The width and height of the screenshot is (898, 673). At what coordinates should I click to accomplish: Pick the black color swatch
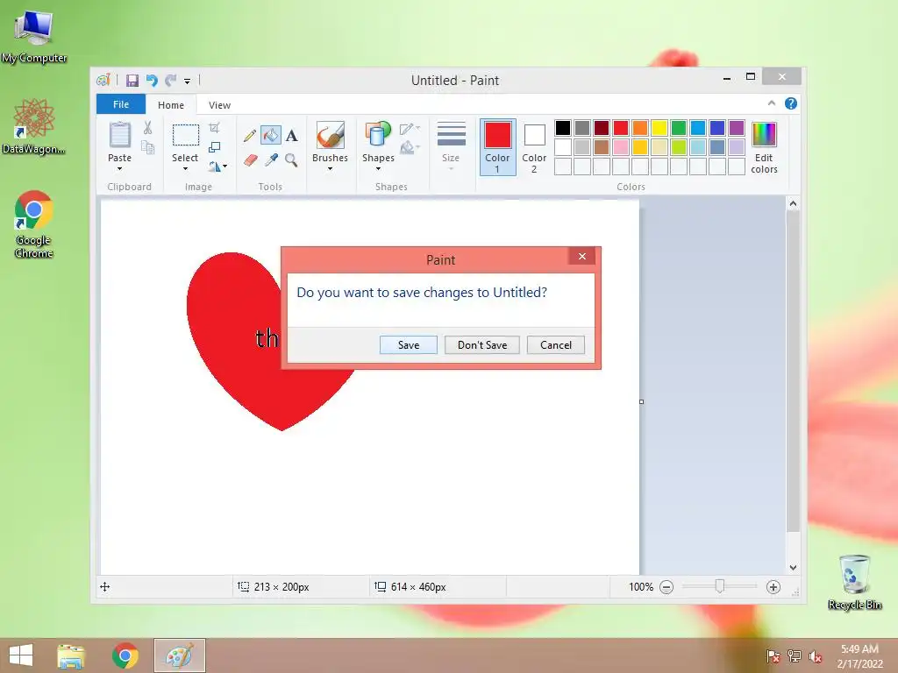563,128
